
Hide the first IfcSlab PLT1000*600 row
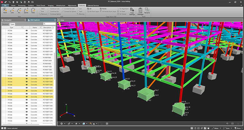(27, 31)
